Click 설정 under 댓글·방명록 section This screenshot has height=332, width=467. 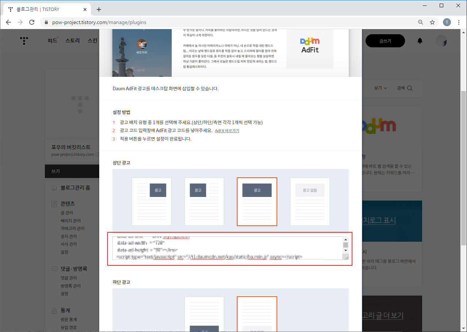pyautogui.click(x=64, y=293)
